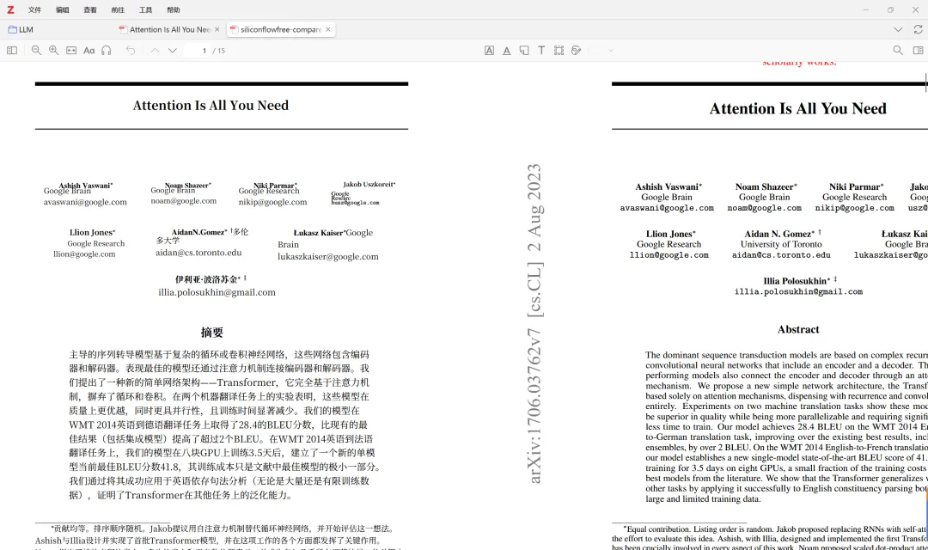Click the left page title Attention Is All You Need
This screenshot has width=928, height=550.
pos(211,106)
